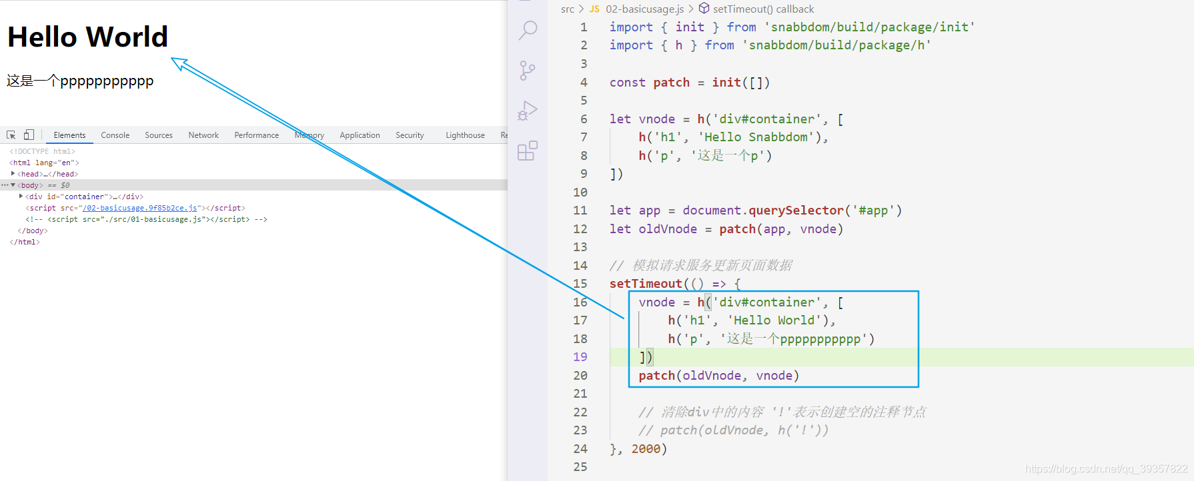1194x481 pixels.
Task: Click the querySelector call on line 11
Action: (796, 211)
